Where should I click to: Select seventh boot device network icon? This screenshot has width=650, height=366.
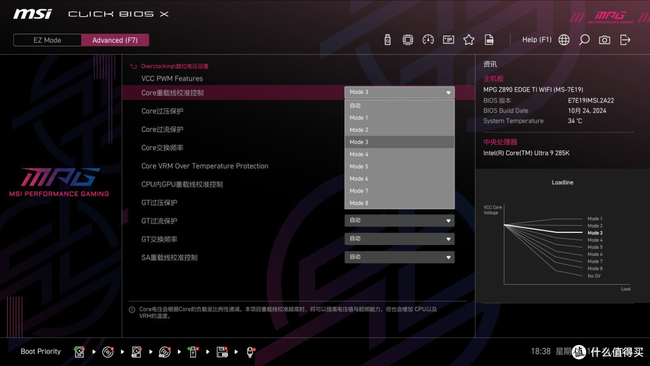coord(250,352)
